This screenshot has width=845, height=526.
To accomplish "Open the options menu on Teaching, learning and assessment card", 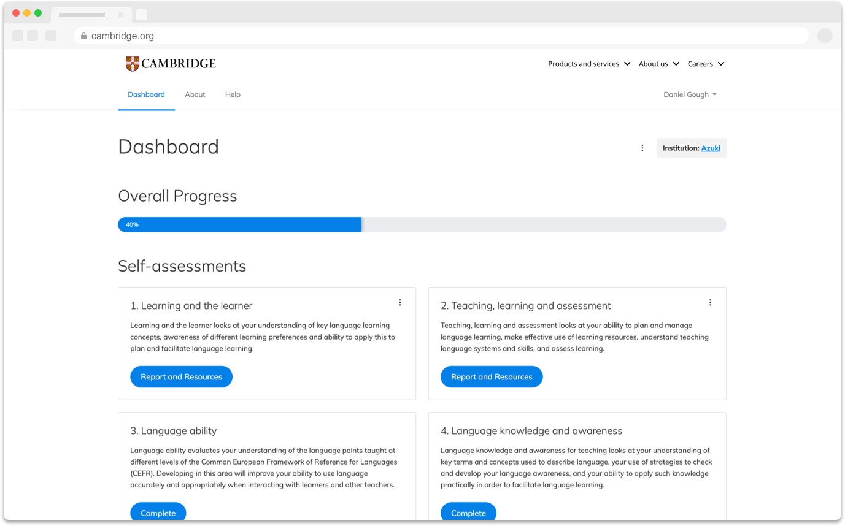I will [710, 302].
